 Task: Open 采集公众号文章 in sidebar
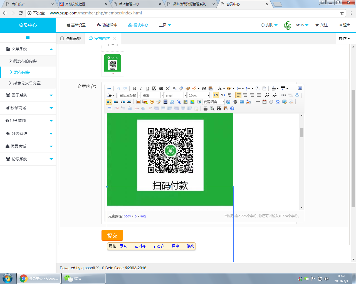click(x=27, y=83)
